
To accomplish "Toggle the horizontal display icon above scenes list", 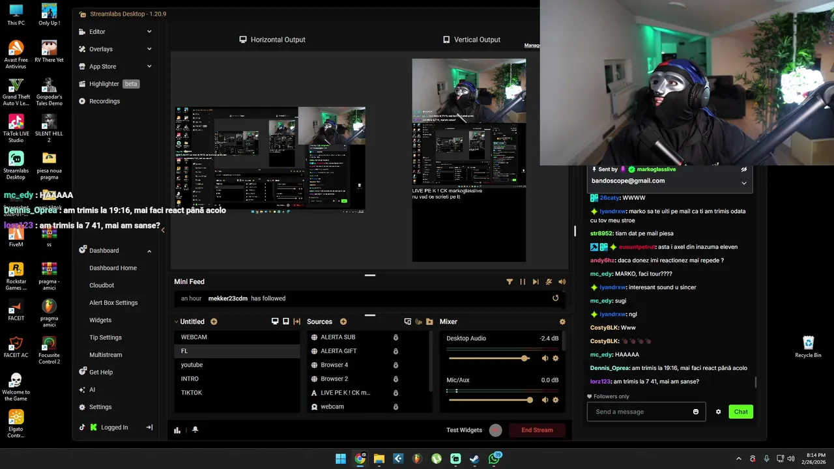I will 275,322.
